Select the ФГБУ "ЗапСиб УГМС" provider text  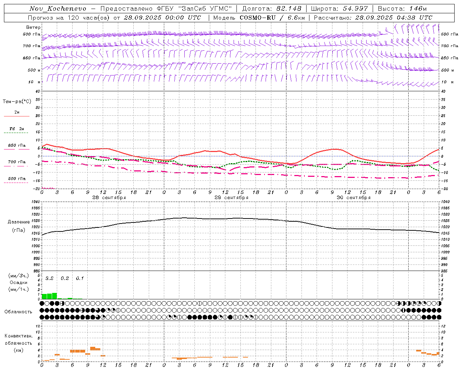(x=195, y=9)
